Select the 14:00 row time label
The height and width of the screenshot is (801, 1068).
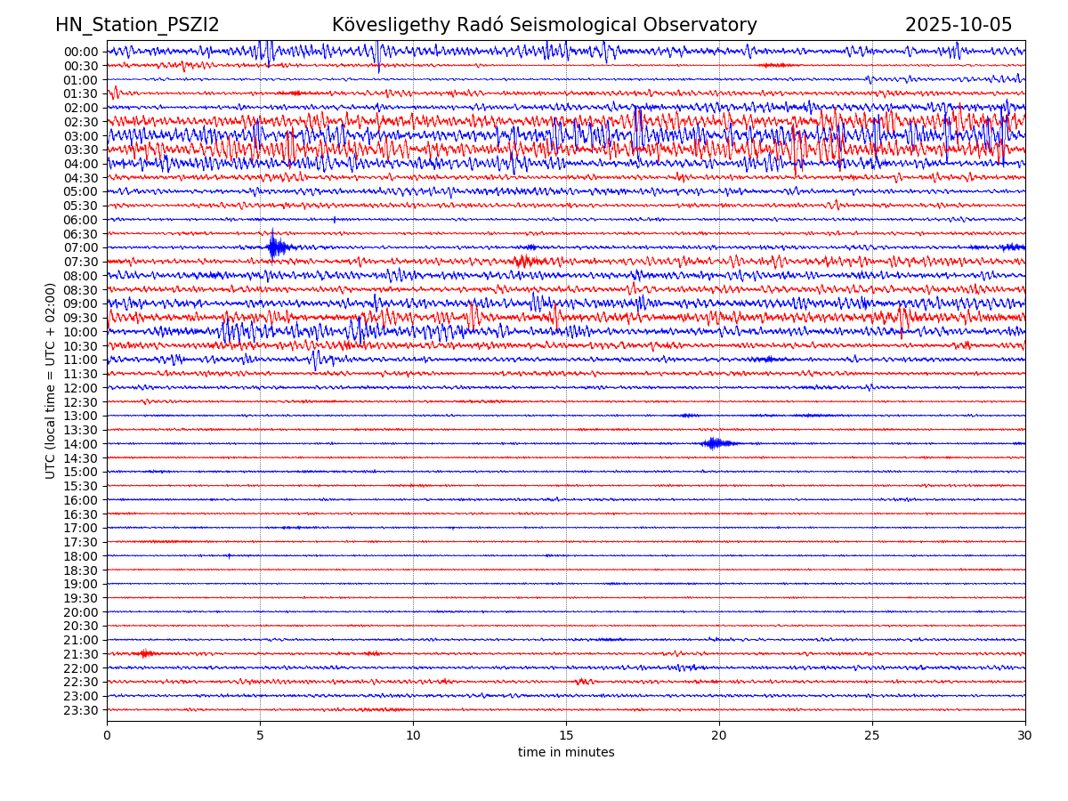click(x=80, y=444)
